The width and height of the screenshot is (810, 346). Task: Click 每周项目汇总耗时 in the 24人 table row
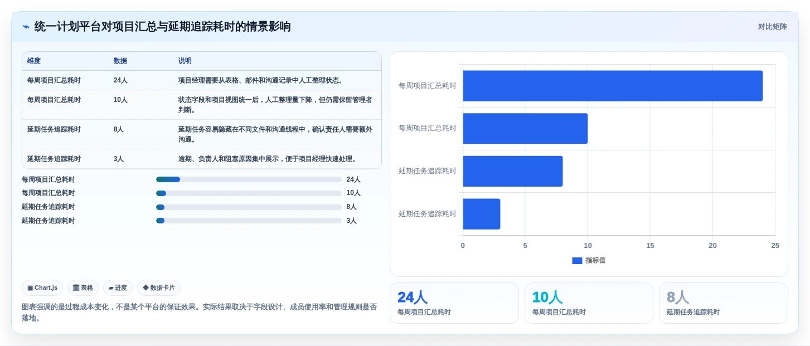(54, 80)
